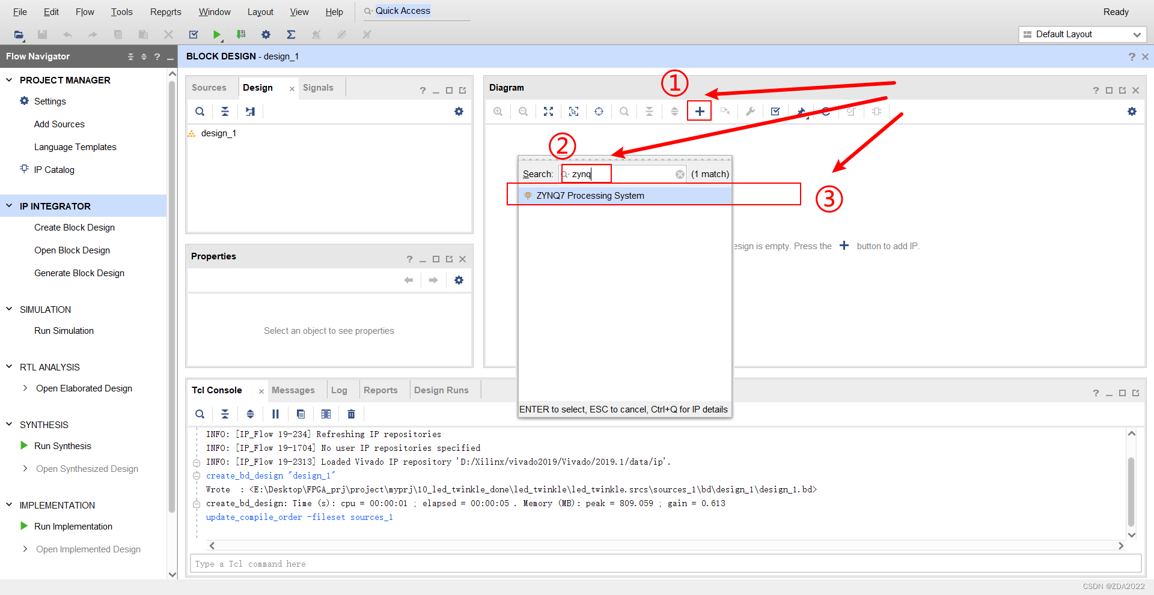Select ZYNQ7 Processing System result

click(x=625, y=196)
